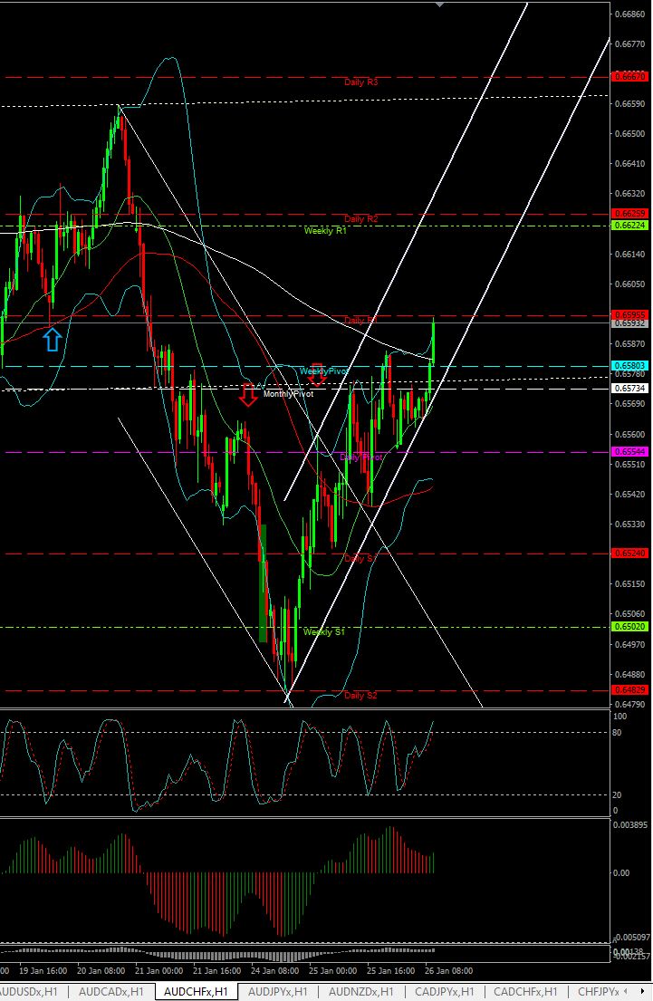Click the green 0.65020 price tag
653x1001 pixels.
tap(629, 627)
